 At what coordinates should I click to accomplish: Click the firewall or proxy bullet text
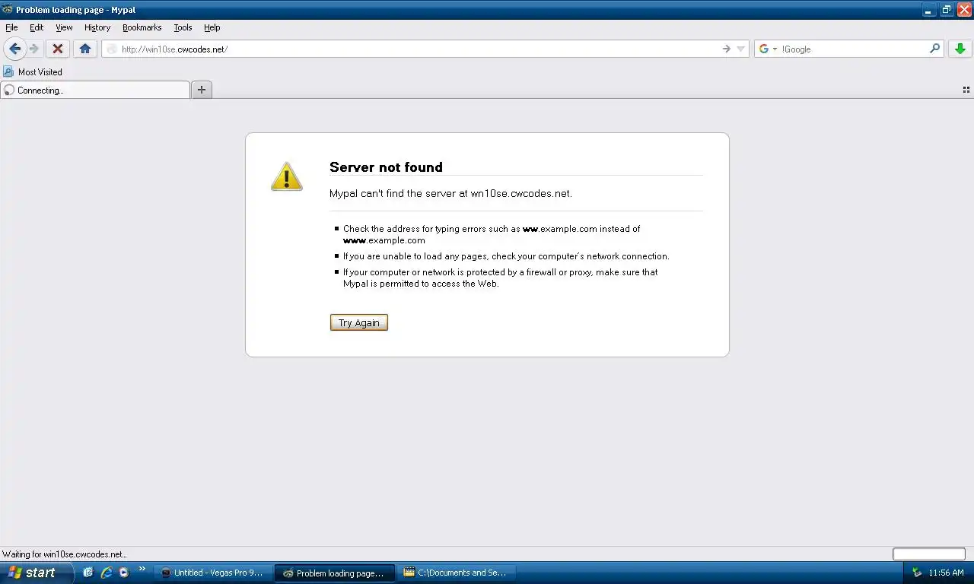coord(500,278)
